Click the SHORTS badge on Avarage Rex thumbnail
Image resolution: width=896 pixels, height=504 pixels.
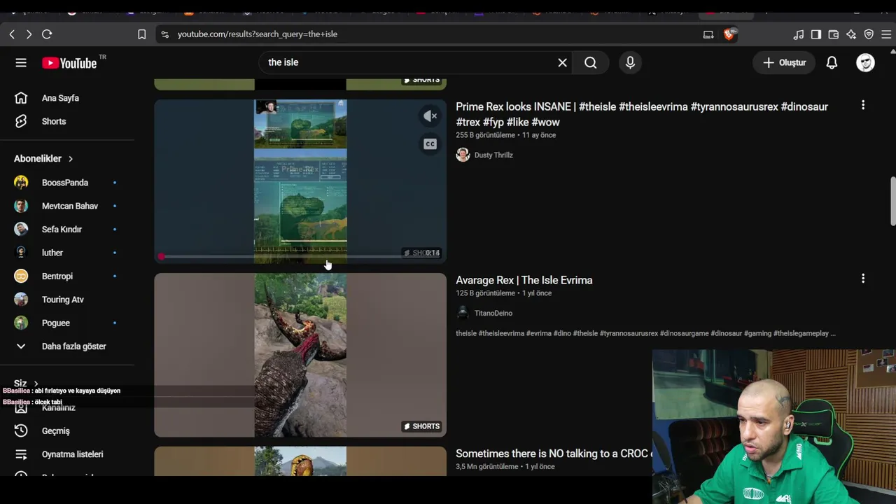point(421,426)
